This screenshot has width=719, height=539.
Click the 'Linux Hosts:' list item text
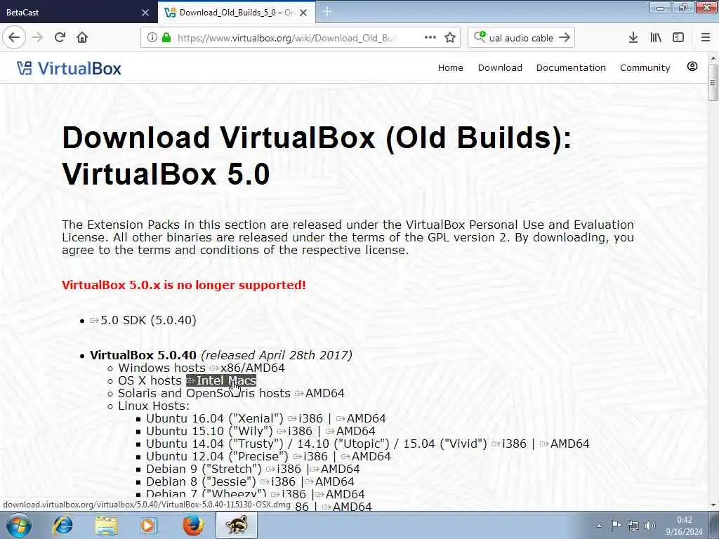click(x=154, y=406)
